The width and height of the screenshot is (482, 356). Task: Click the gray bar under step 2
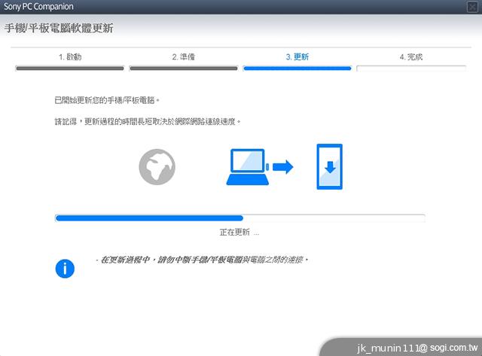point(184,68)
